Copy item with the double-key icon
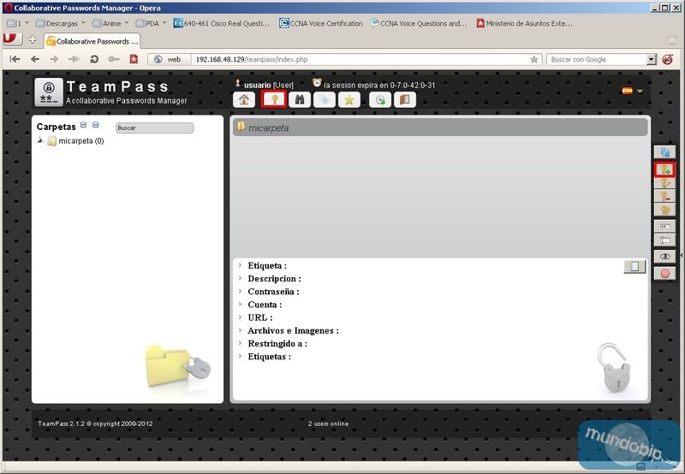 tap(665, 210)
